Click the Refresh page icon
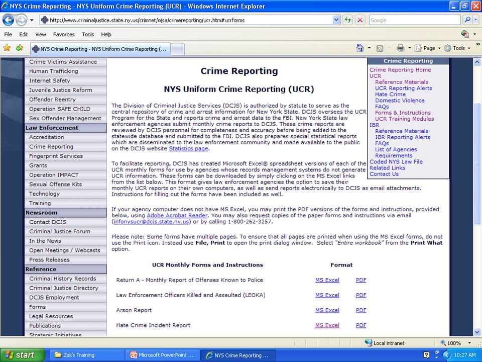Screen dimensions: 482x362 347,20
